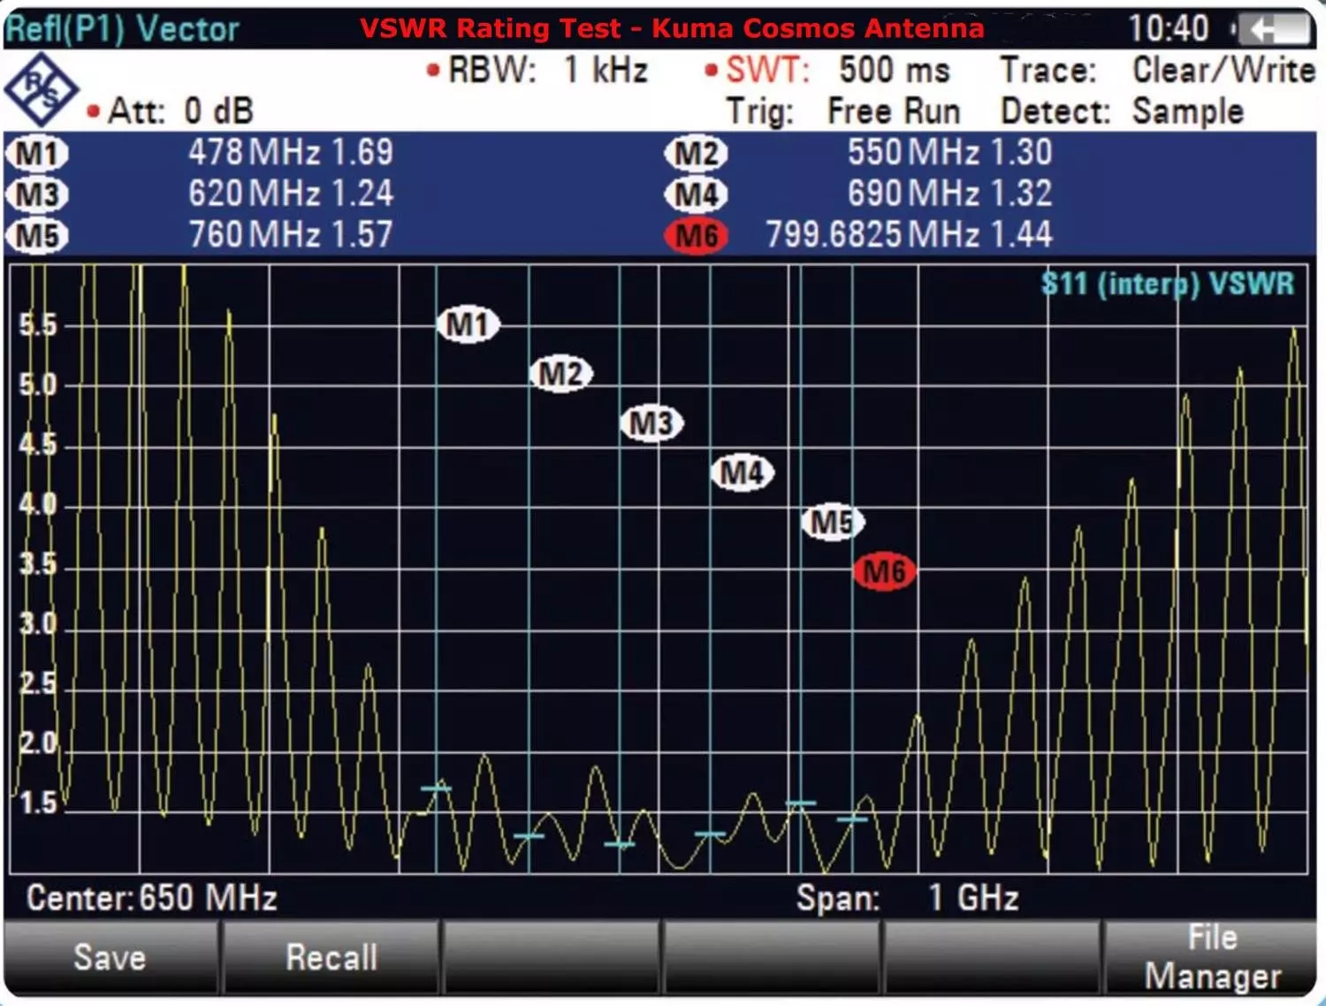Click the 'Att: 0 dB' setting
This screenshot has height=1006, width=1326.
[171, 111]
